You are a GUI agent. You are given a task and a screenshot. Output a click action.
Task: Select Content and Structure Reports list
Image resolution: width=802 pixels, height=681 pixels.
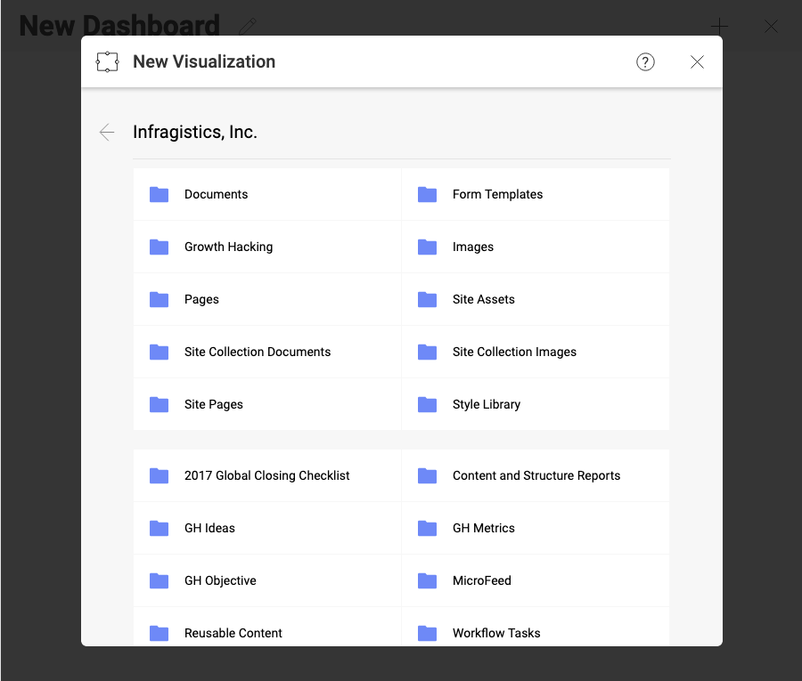click(x=536, y=475)
